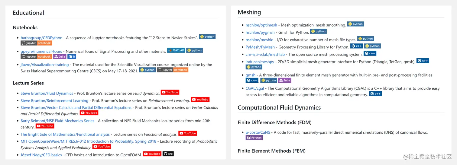Click jupyter notebook badge under barbagroup/CFDPython
457x165 pixels.
tap(36, 43)
